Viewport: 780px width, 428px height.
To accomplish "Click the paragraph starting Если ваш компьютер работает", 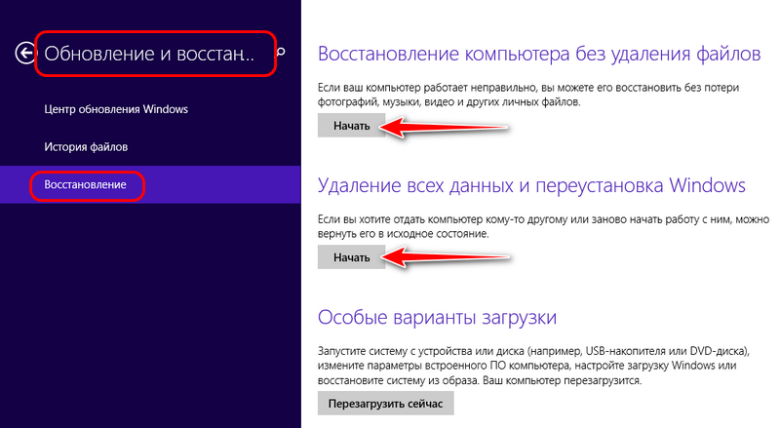I will coord(528,95).
